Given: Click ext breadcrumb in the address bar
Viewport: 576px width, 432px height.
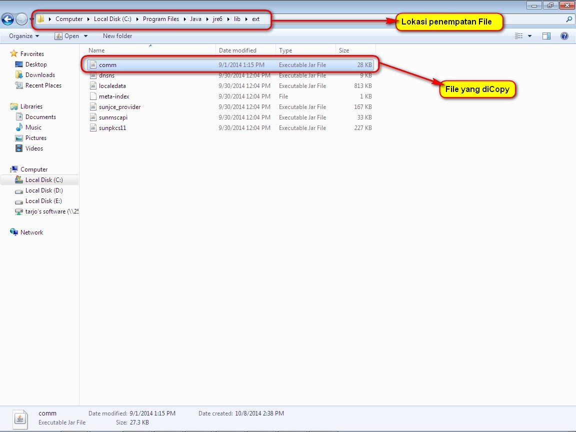Looking at the screenshot, I should [255, 19].
